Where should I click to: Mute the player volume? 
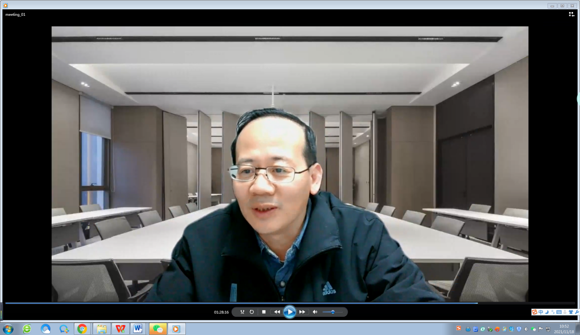pos(315,312)
